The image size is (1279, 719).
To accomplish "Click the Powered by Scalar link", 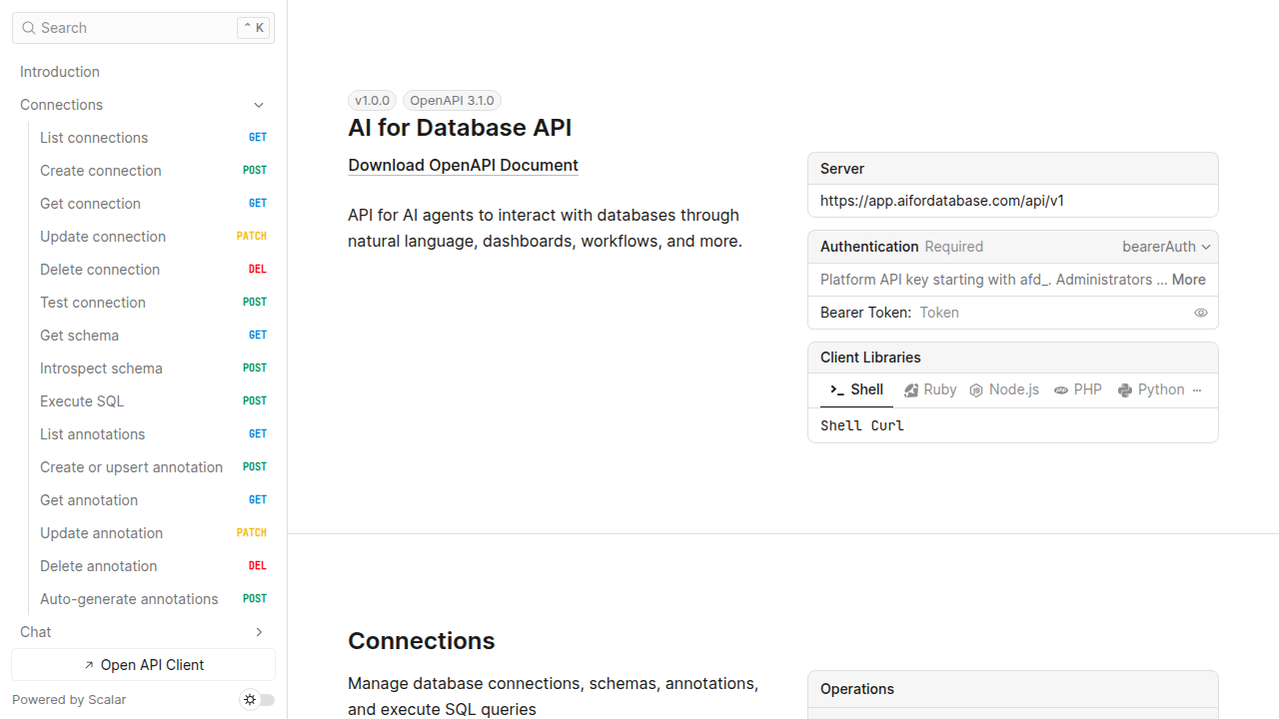I will click(69, 700).
